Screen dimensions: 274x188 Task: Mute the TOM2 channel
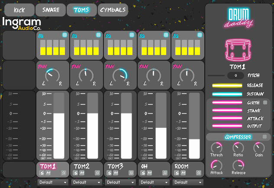tap(82, 173)
